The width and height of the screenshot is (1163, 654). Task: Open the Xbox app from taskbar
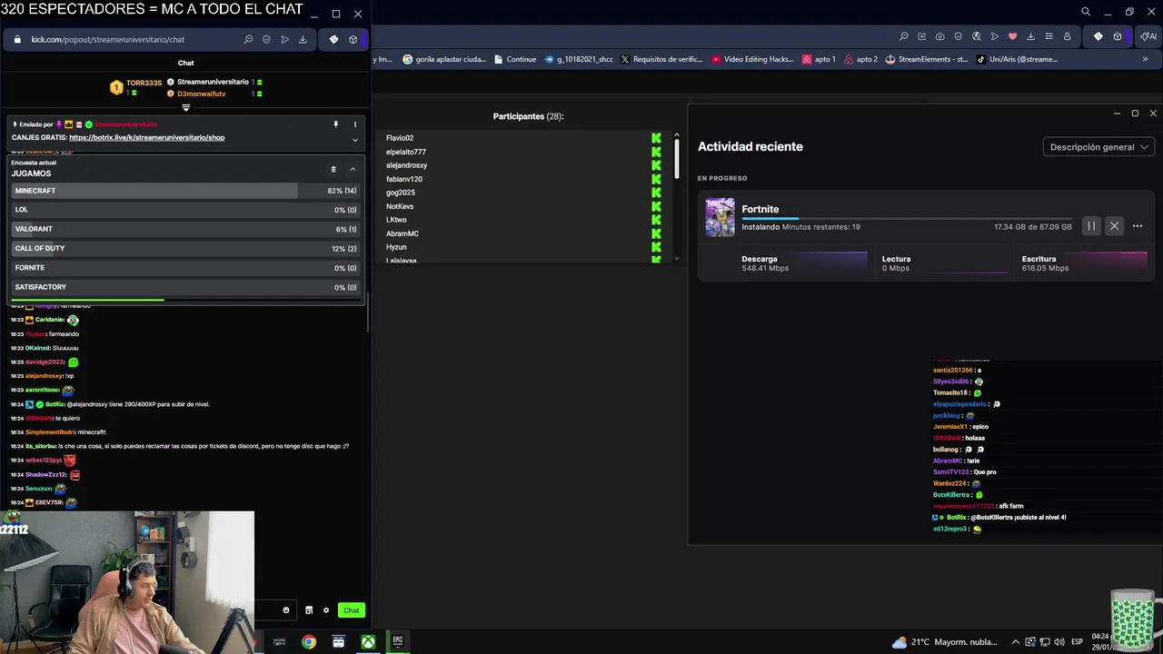368,642
